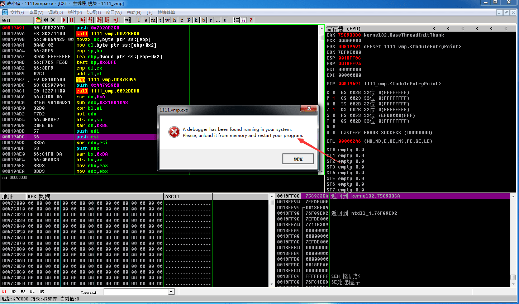Click the Close program X toolbar icon

(x=53, y=20)
